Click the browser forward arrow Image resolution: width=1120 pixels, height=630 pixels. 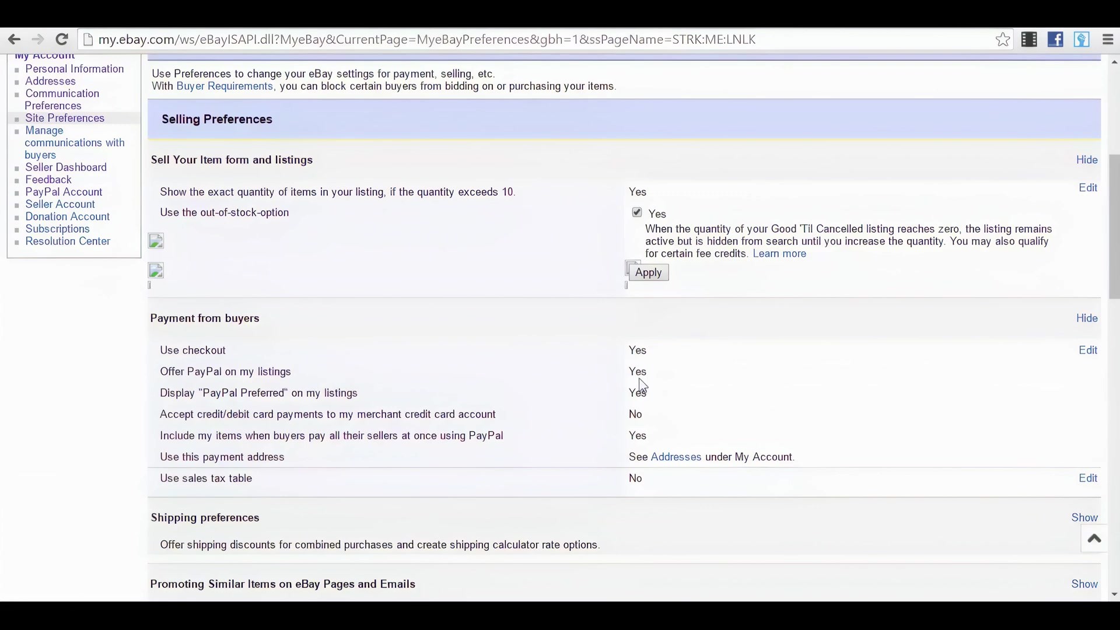point(37,40)
